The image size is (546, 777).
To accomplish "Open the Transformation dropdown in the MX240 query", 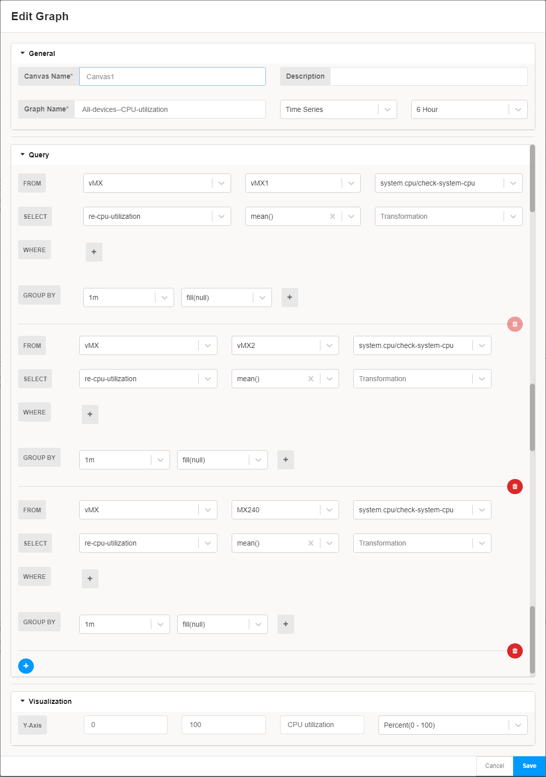I will 422,543.
